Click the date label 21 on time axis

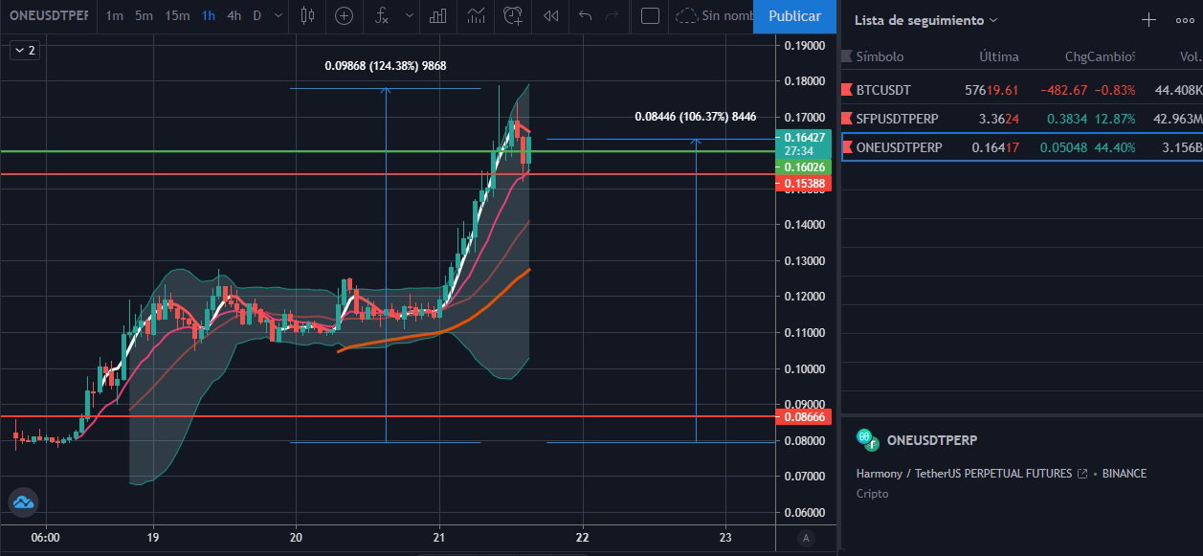coord(438,538)
